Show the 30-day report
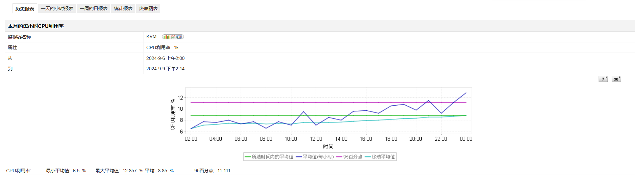 click(616, 79)
